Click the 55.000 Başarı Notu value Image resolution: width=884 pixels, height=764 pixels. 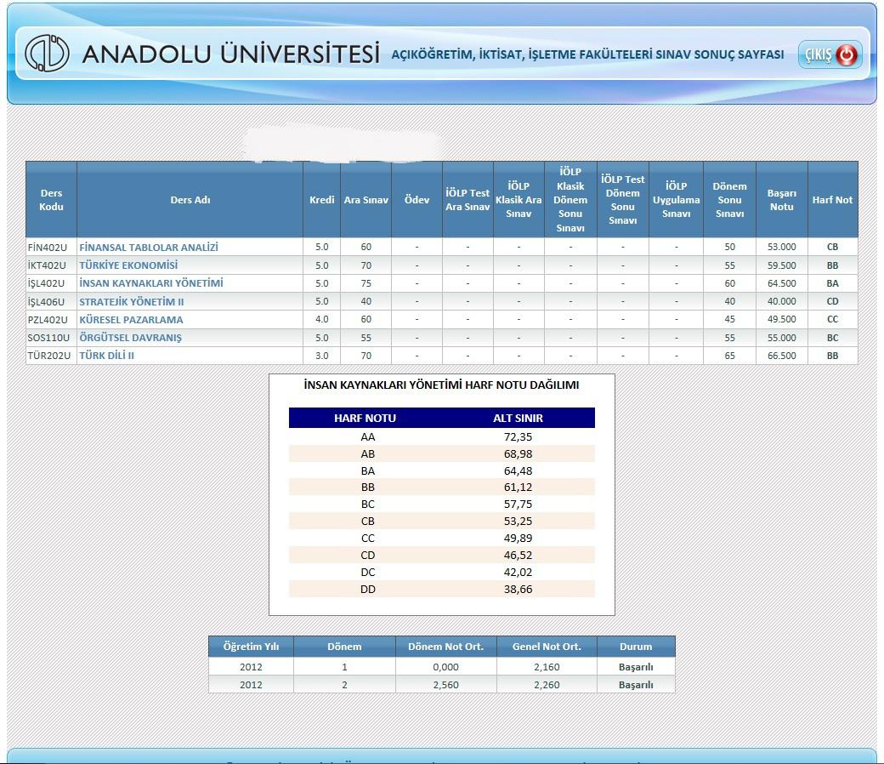(x=782, y=338)
